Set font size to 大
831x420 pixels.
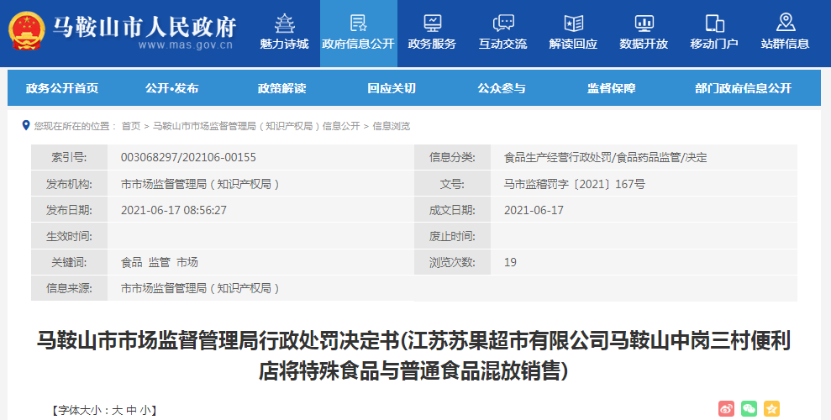(118, 410)
